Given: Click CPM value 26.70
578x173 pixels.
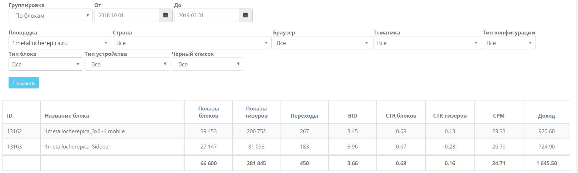Looking at the screenshot, I should click(x=499, y=147).
